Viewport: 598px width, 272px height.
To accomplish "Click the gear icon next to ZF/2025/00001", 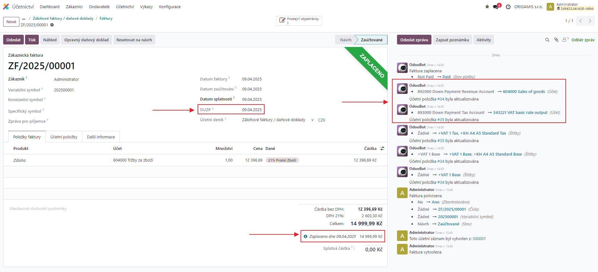I will click(x=52, y=25).
